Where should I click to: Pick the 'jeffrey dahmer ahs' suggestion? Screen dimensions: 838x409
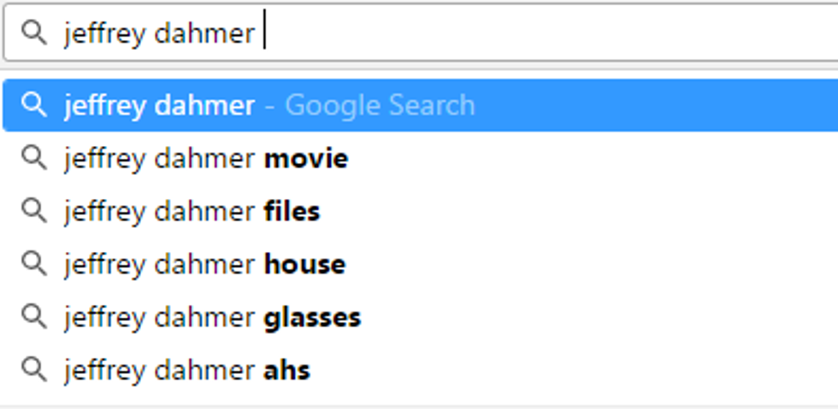click(186, 371)
